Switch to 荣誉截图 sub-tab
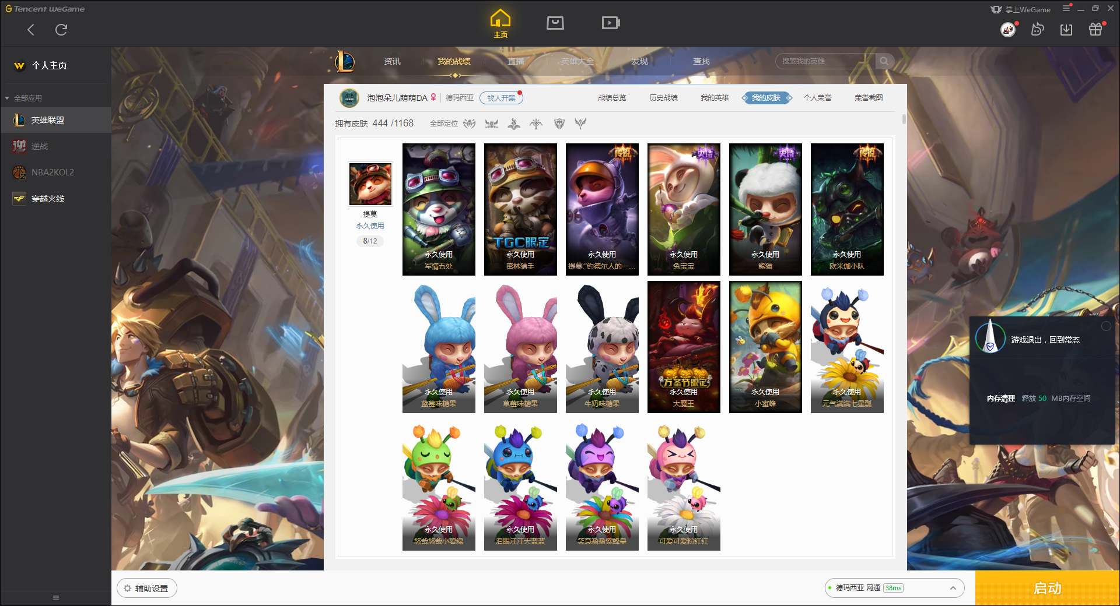Image resolution: width=1120 pixels, height=606 pixels. click(869, 98)
